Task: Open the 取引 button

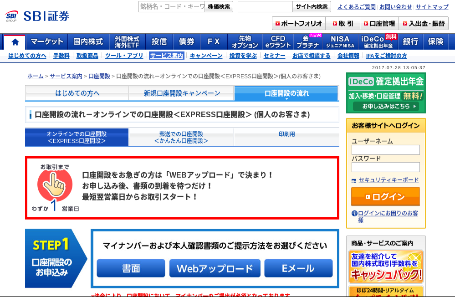Action: pos(343,24)
